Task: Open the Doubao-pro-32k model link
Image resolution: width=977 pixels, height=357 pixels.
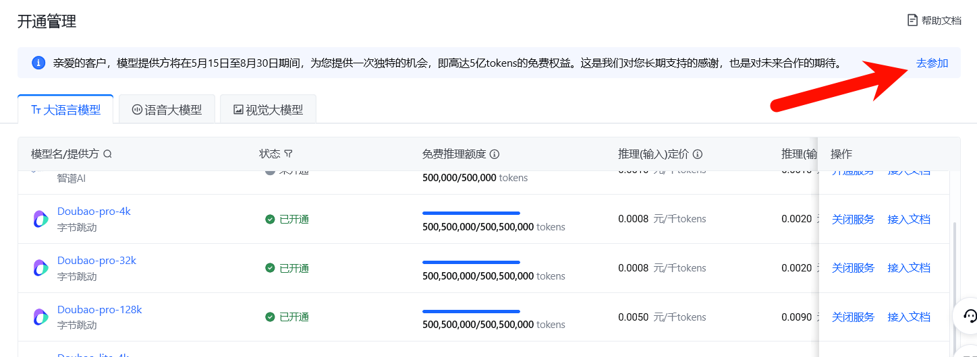Action: tap(96, 261)
